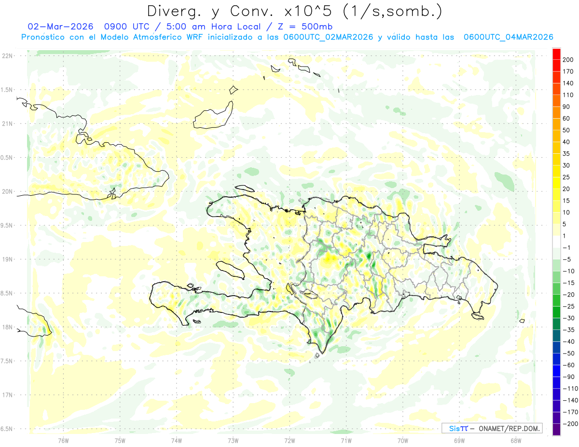
Task: Click the "-40" colorbar label
Action: [x=568, y=342]
